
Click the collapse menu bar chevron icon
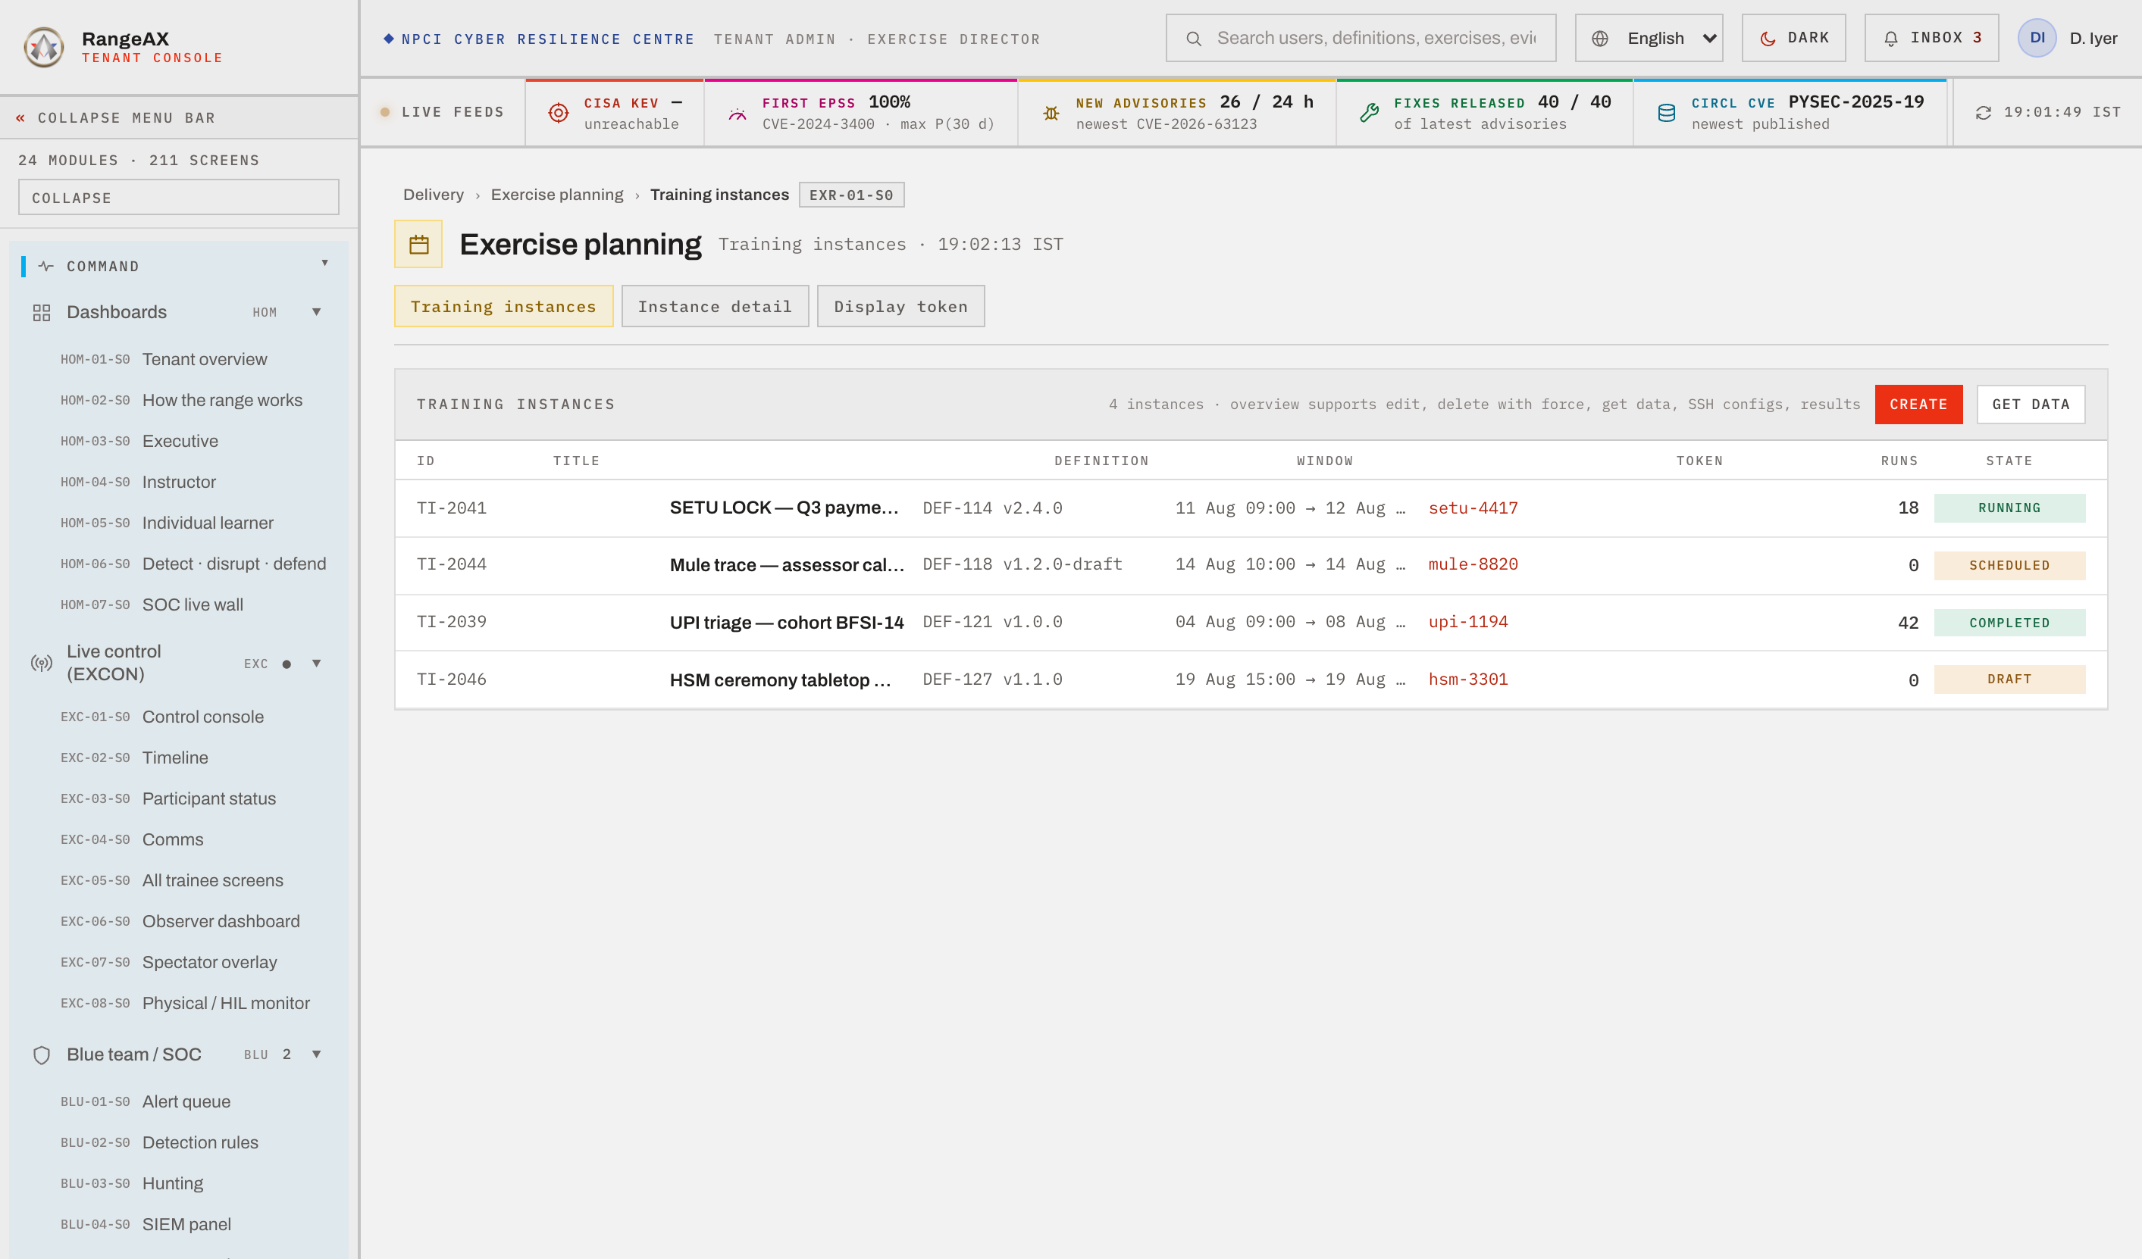(20, 117)
